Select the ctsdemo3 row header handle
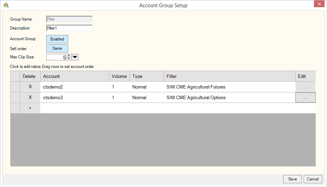The height and width of the screenshot is (187, 327). 15,97
